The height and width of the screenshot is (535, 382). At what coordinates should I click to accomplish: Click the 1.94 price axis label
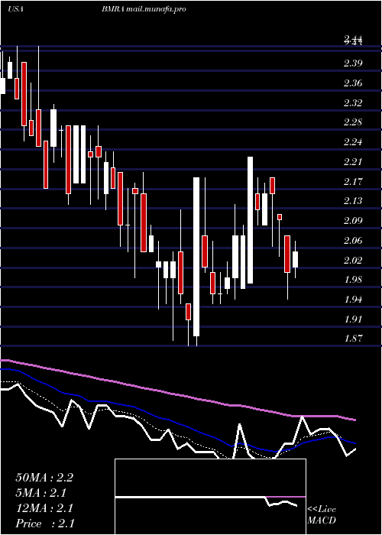click(353, 300)
